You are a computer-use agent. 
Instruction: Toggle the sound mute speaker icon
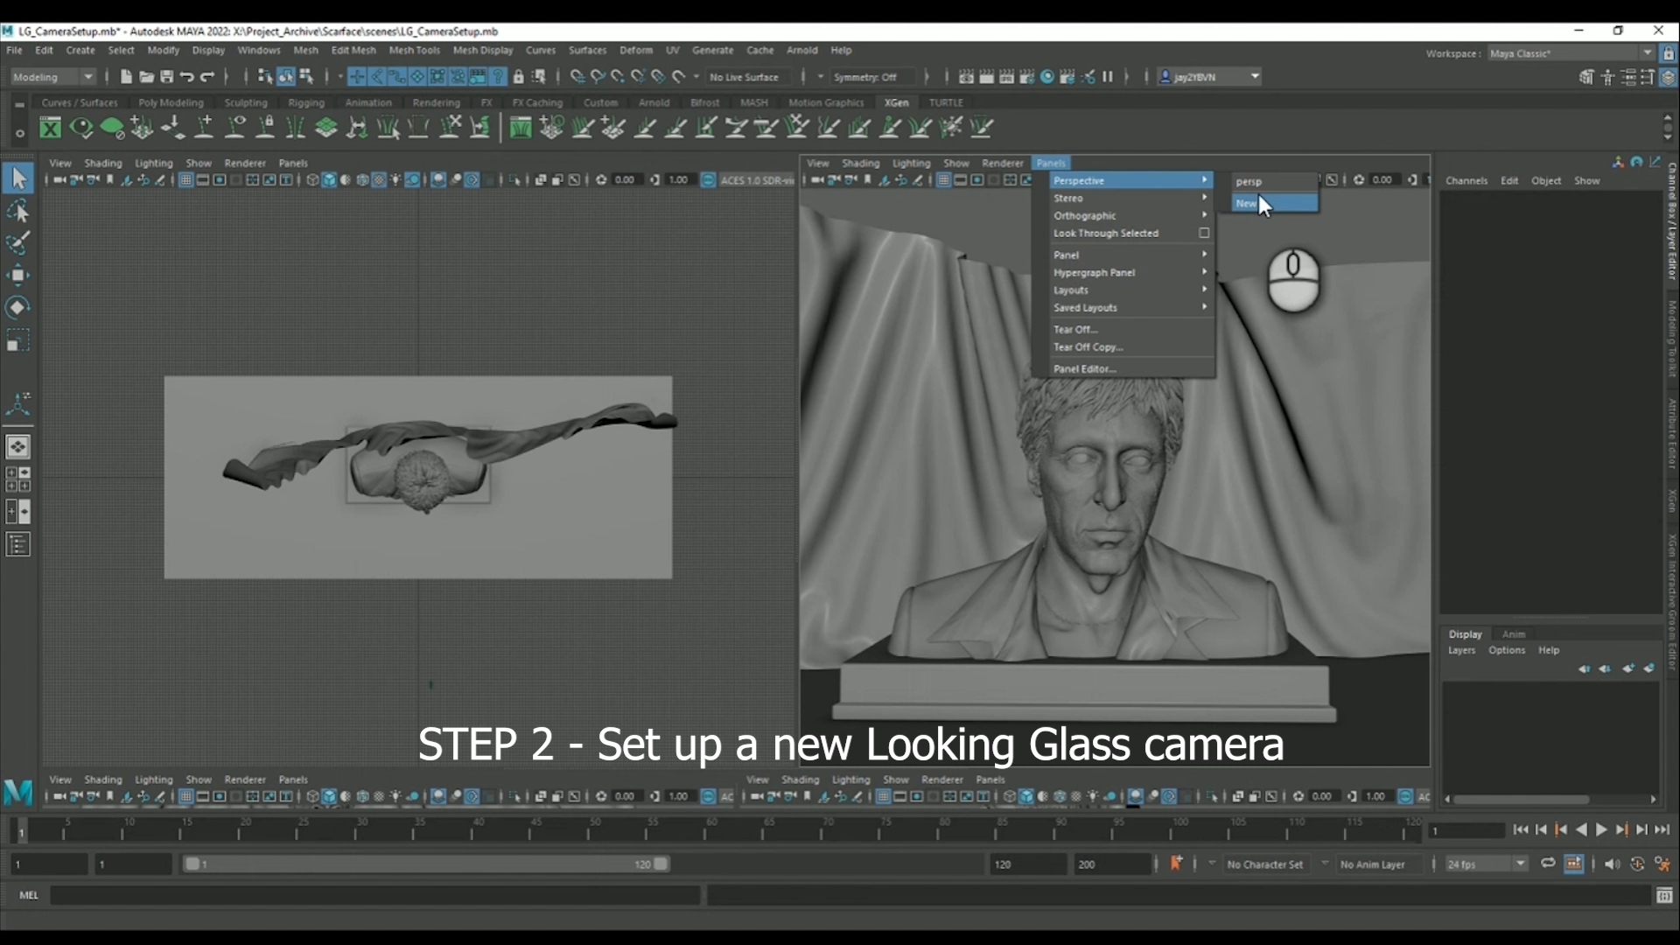point(1612,864)
